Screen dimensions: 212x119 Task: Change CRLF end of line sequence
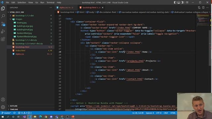[166, 113]
